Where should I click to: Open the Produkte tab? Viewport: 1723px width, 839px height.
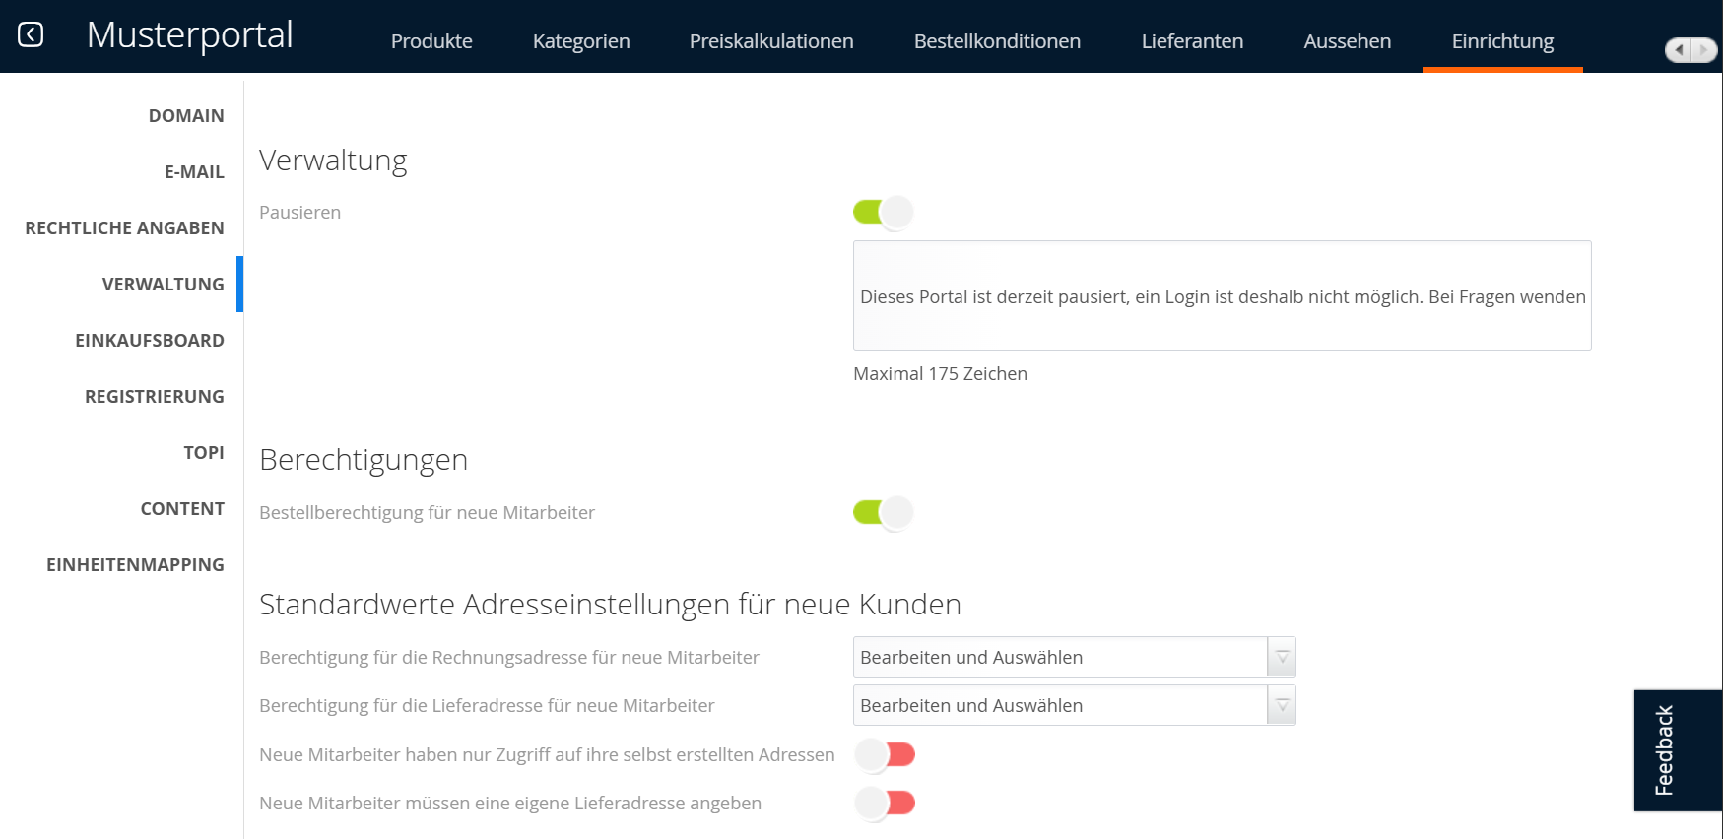coord(431,41)
